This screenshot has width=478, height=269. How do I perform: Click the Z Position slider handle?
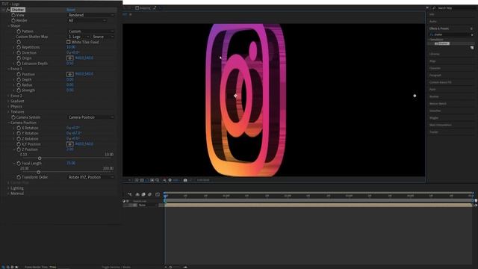click(x=40, y=158)
